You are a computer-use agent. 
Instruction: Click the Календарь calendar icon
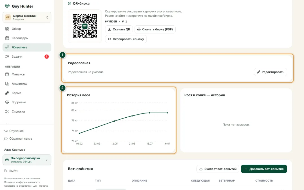[7, 38]
